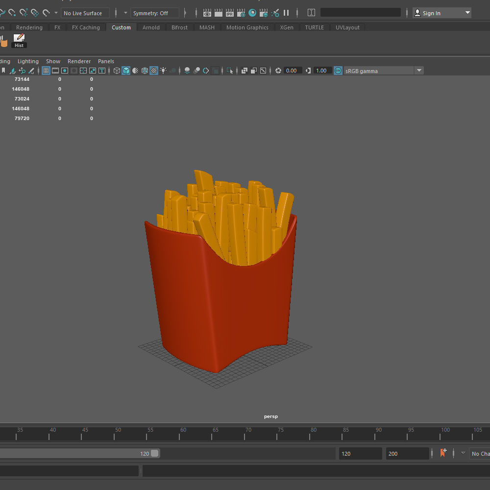Screen dimensions: 490x490
Task: Open the Render Settings window
Action: click(241, 13)
